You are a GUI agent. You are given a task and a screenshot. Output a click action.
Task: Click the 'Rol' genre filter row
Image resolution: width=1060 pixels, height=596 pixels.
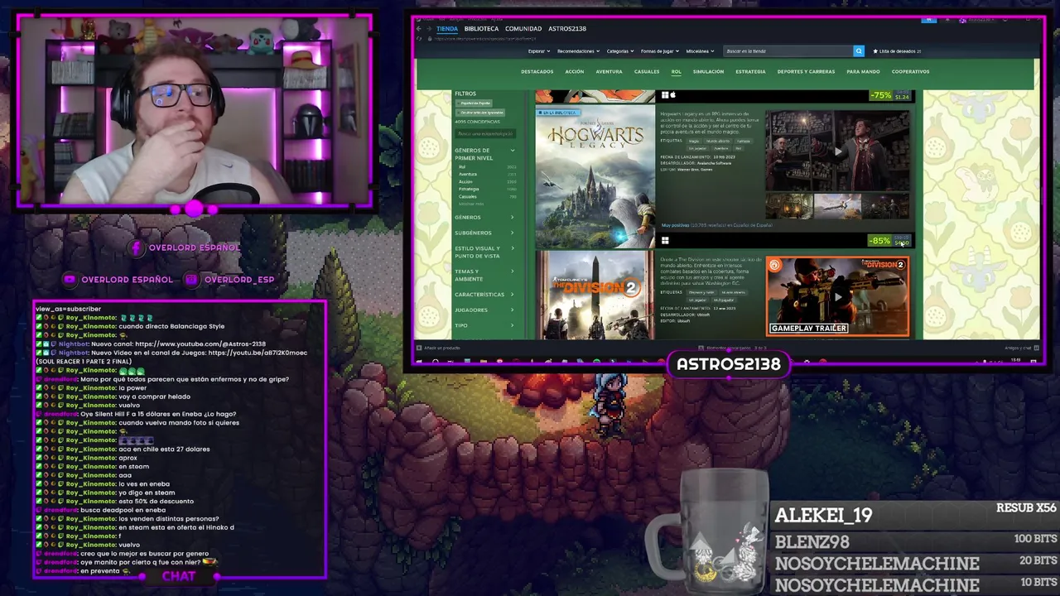tap(488, 167)
